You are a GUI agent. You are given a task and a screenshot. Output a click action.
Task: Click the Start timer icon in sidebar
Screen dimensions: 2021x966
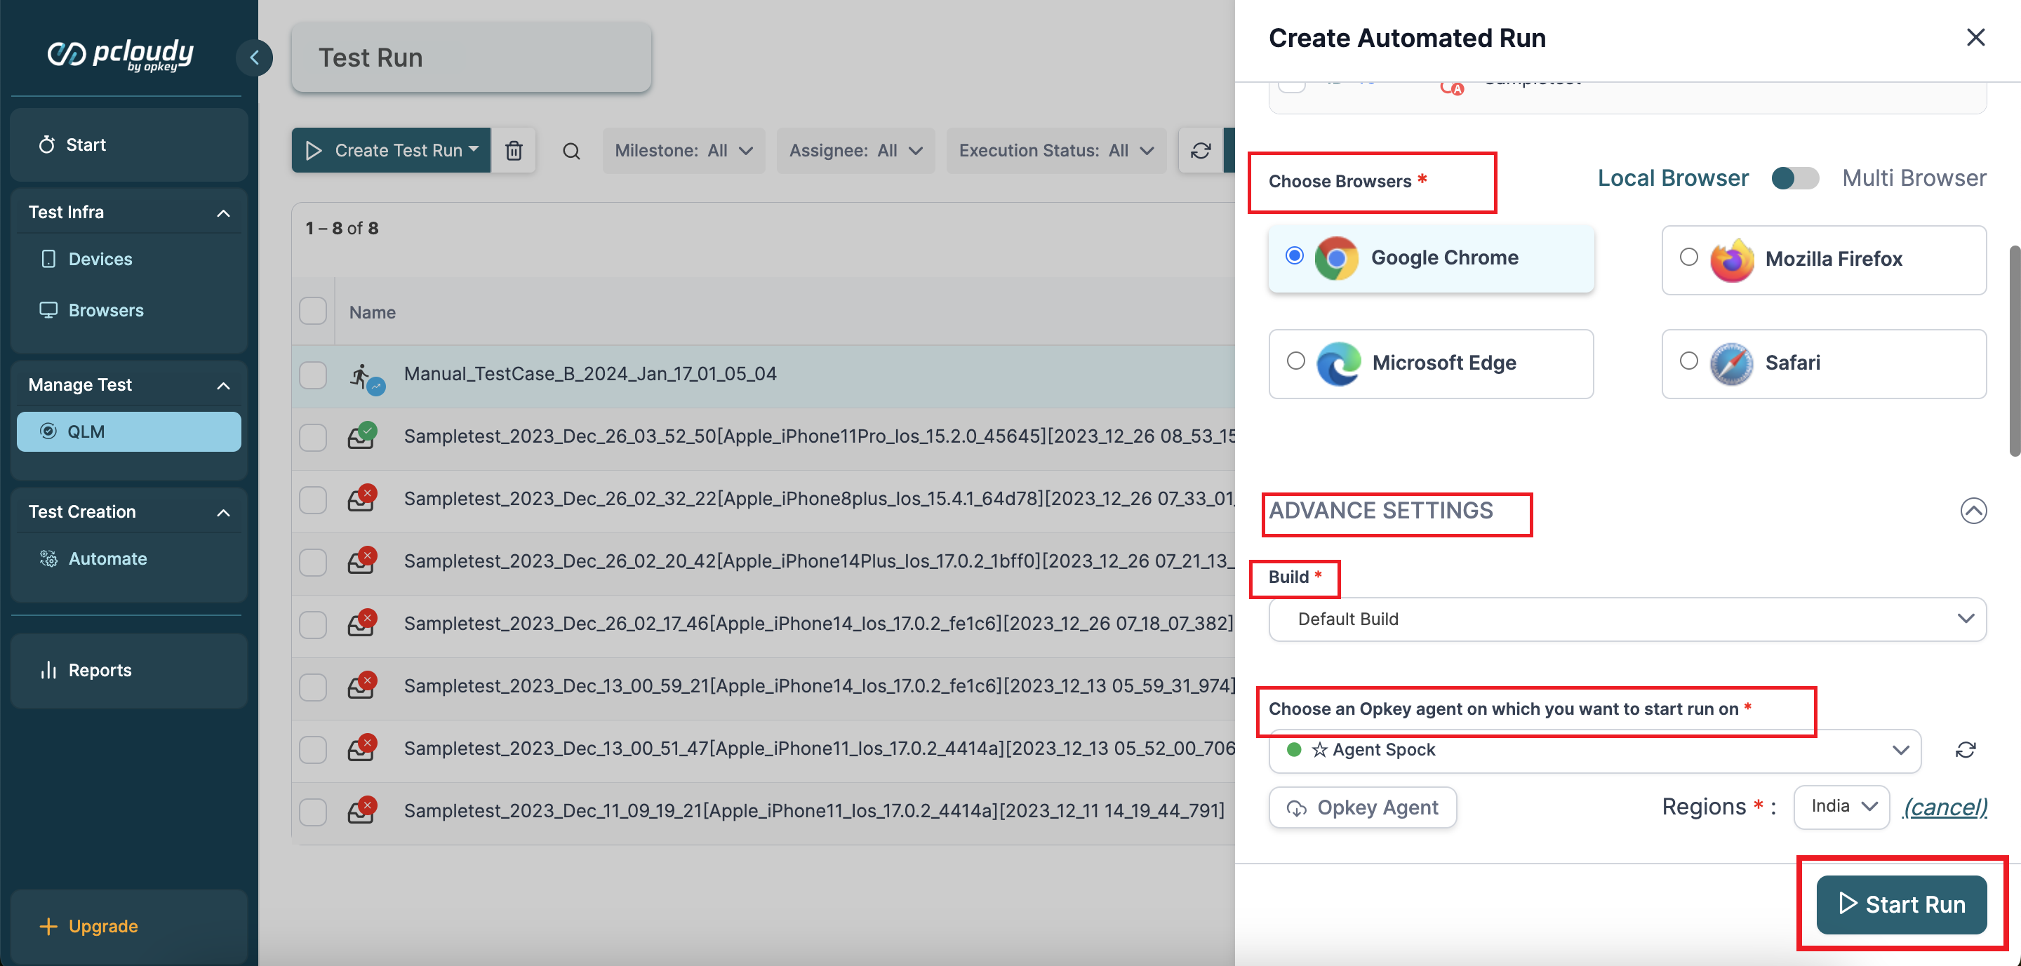click(x=47, y=145)
